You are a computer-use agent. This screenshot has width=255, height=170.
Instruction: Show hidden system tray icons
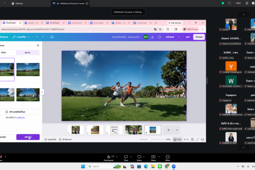click(x=238, y=167)
